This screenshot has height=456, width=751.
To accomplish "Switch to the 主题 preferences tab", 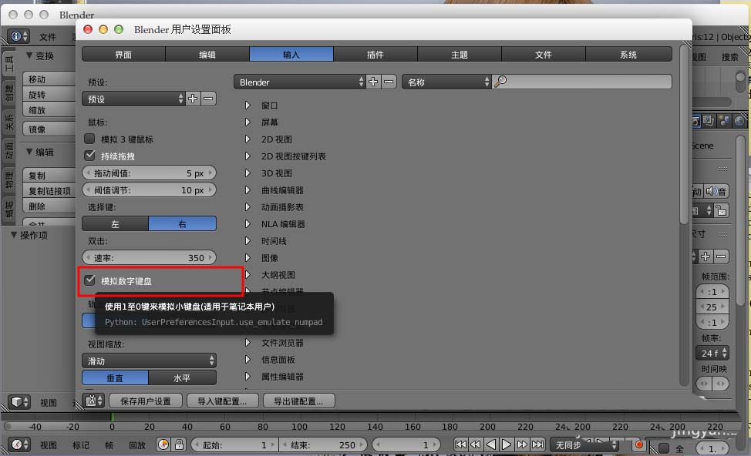I will pyautogui.click(x=460, y=54).
